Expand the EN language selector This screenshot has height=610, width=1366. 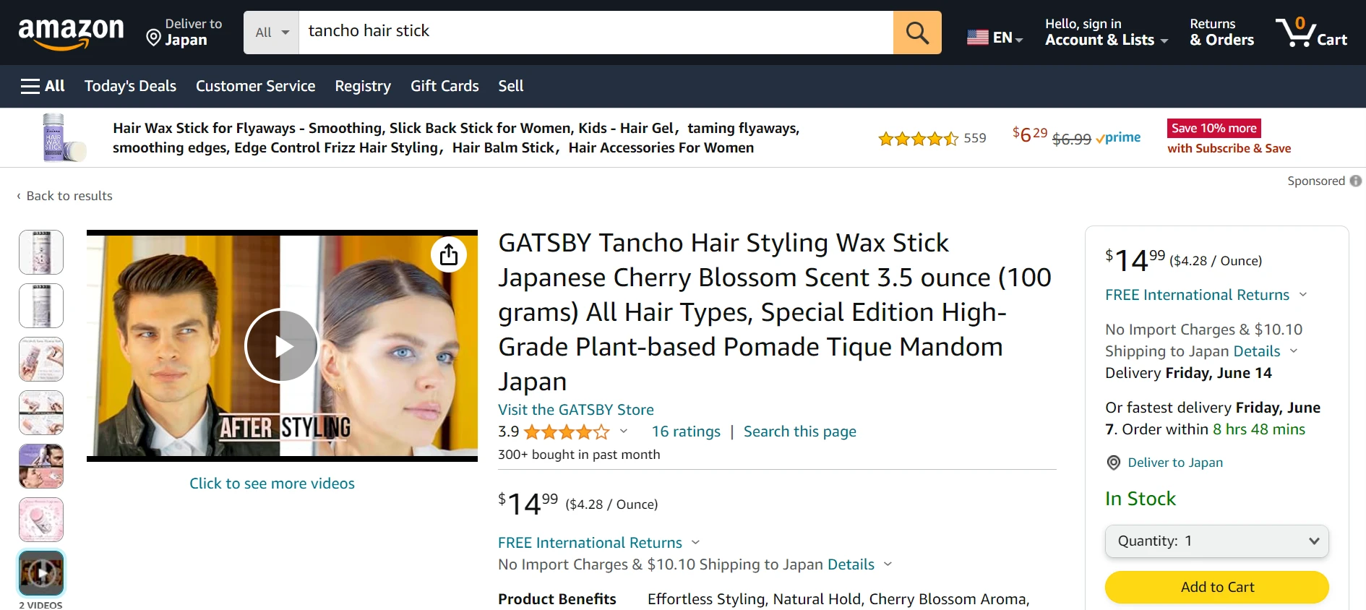pos(995,37)
